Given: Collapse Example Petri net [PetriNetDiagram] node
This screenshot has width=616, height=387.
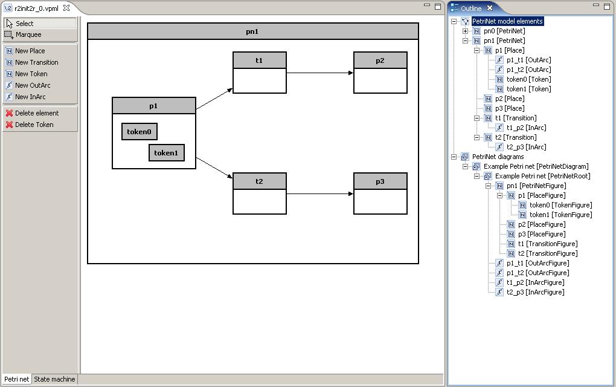Looking at the screenshot, I should tap(465, 166).
